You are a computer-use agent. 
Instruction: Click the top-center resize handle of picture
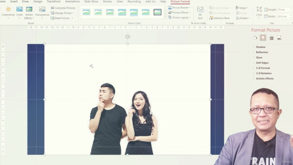tap(127, 44)
